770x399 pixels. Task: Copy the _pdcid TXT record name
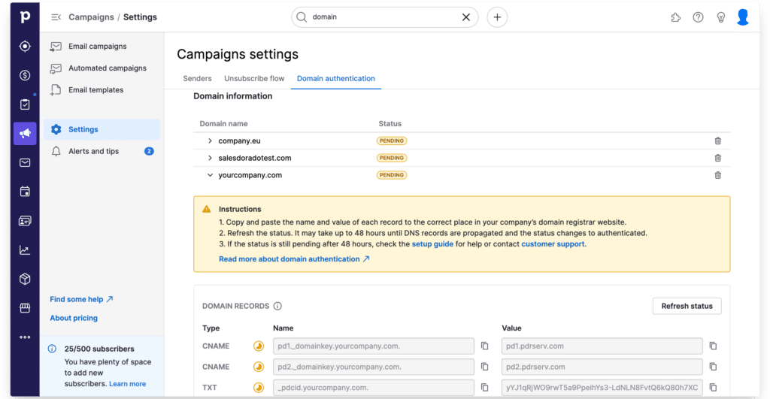(x=485, y=387)
